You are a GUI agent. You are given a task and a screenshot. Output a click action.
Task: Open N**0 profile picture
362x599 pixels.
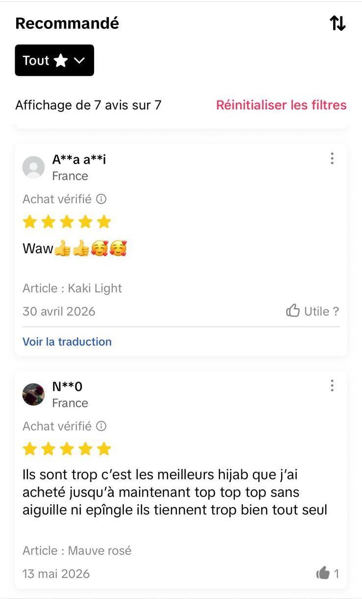tap(34, 395)
